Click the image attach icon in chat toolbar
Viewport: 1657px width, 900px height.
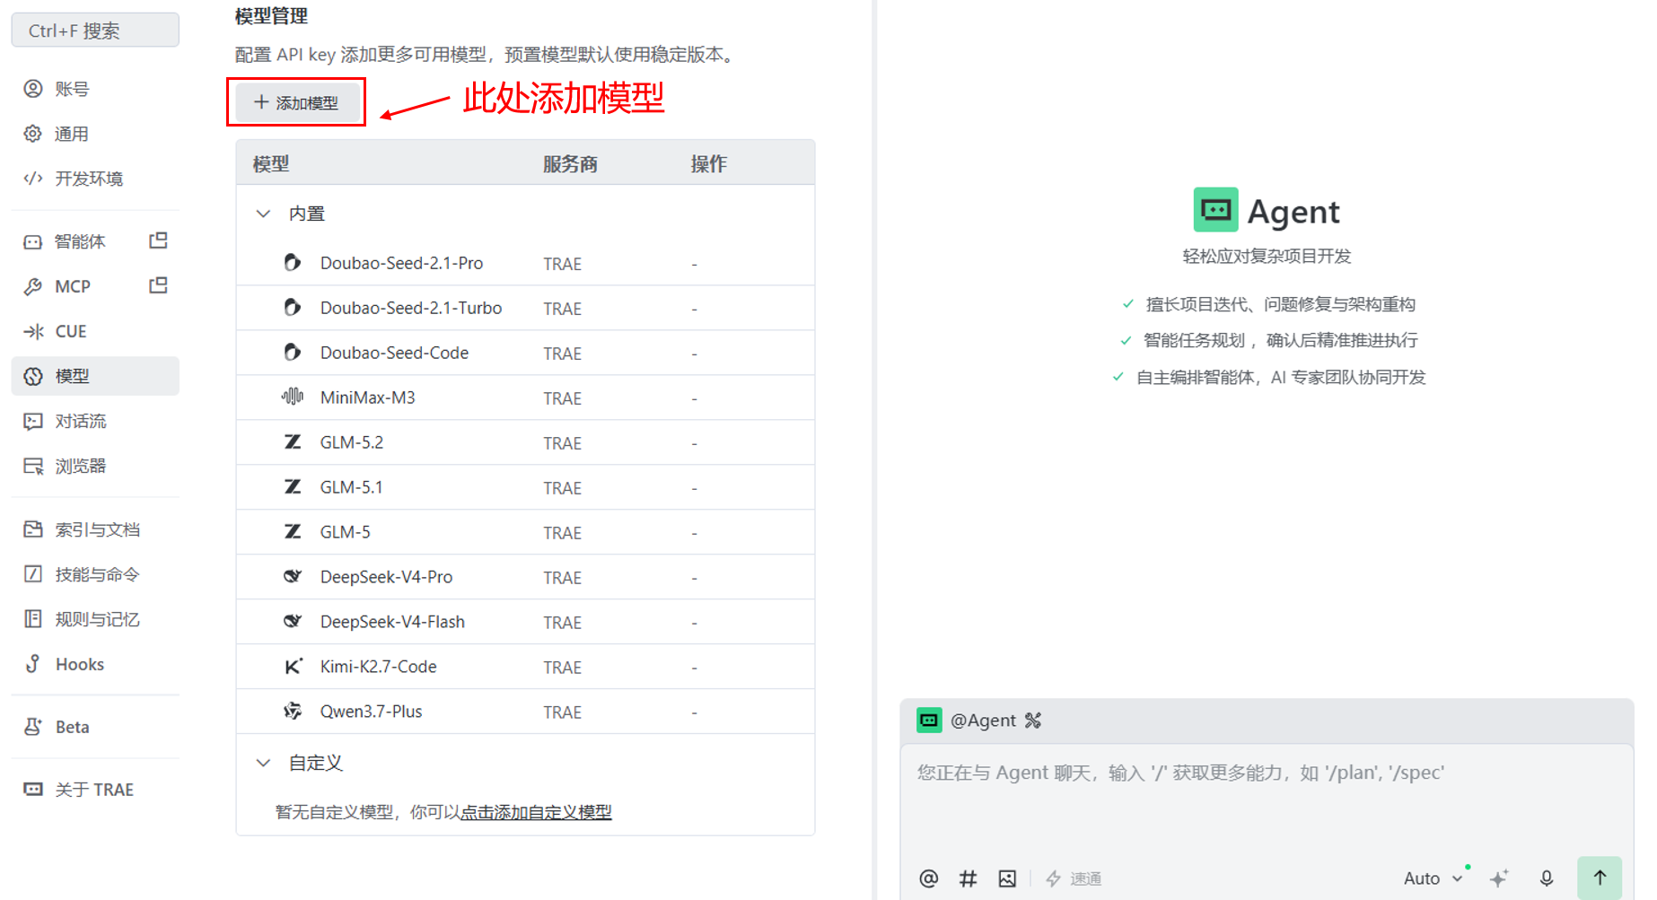pyautogui.click(x=1007, y=878)
